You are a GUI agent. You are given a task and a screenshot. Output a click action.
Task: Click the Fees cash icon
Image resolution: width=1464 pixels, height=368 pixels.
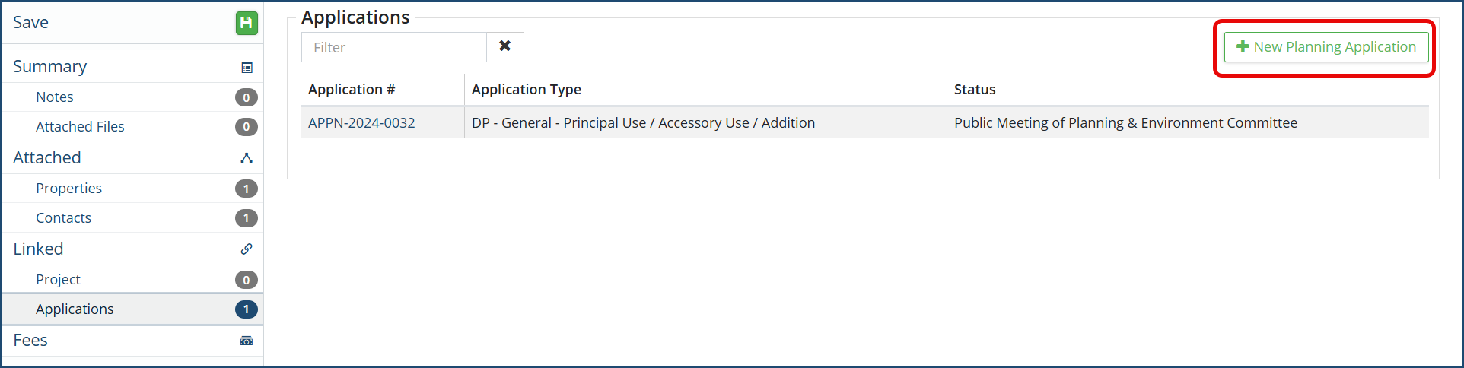(x=247, y=341)
